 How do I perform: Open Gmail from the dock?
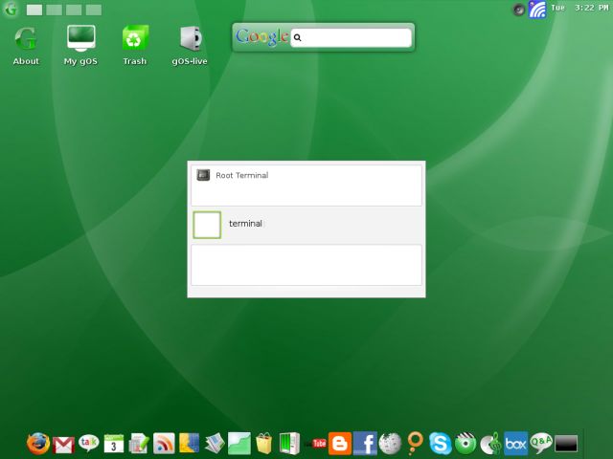click(x=64, y=444)
